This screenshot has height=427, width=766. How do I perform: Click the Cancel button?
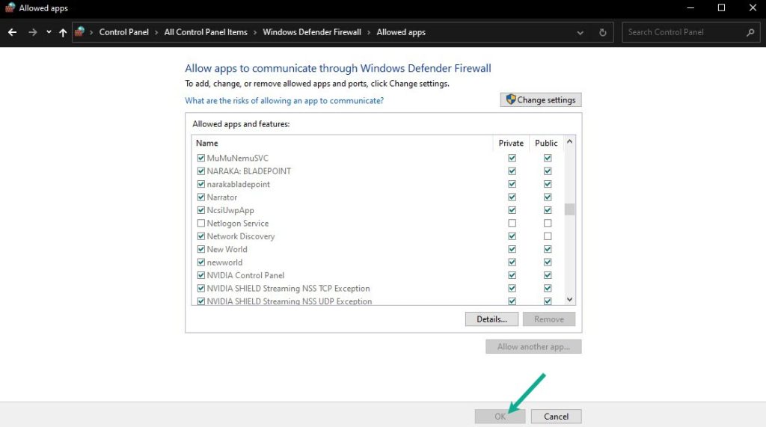(x=556, y=417)
